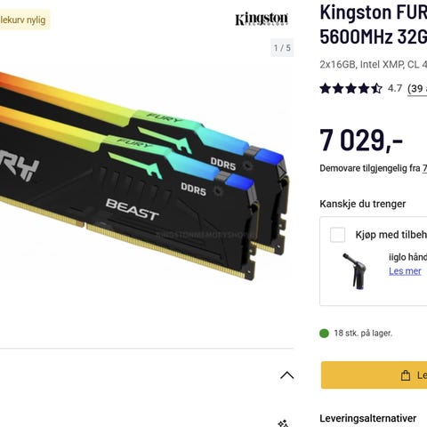
Task: Click the sparkle icon at bottom
Action: pyautogui.click(x=283, y=423)
